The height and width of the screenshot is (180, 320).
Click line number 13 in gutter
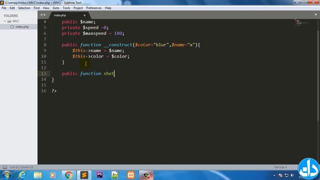[x=43, y=73]
